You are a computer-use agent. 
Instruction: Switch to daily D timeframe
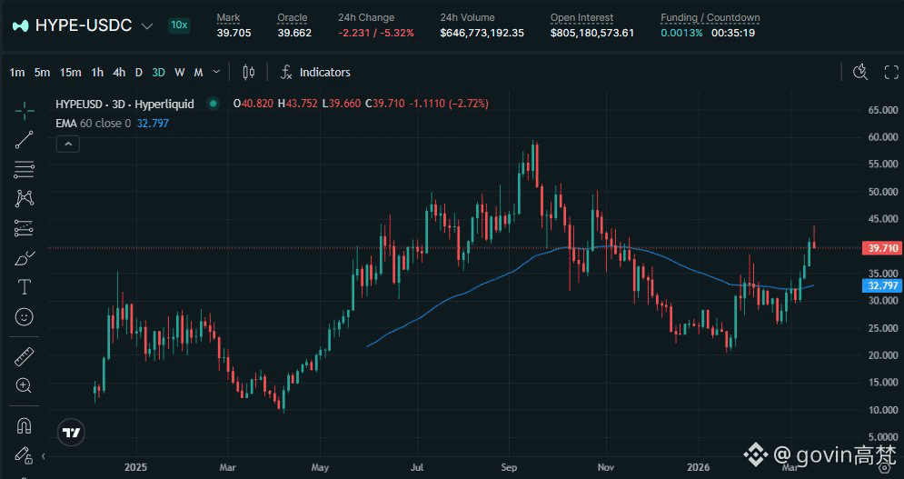(x=138, y=72)
